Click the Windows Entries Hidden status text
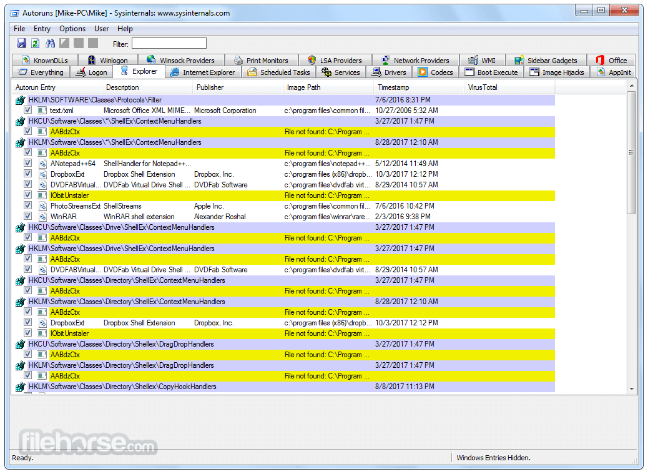 (x=493, y=458)
